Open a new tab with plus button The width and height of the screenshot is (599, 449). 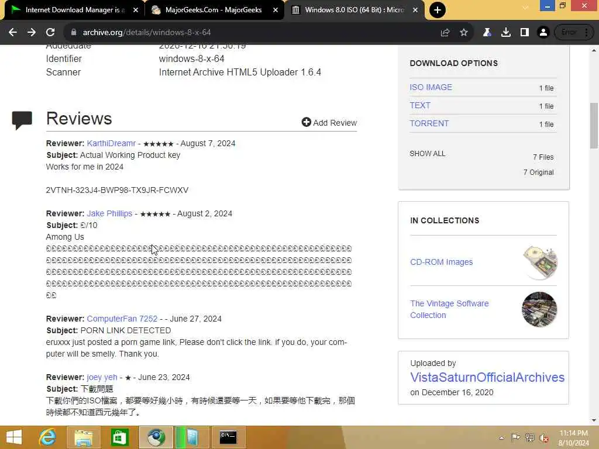[x=438, y=10]
